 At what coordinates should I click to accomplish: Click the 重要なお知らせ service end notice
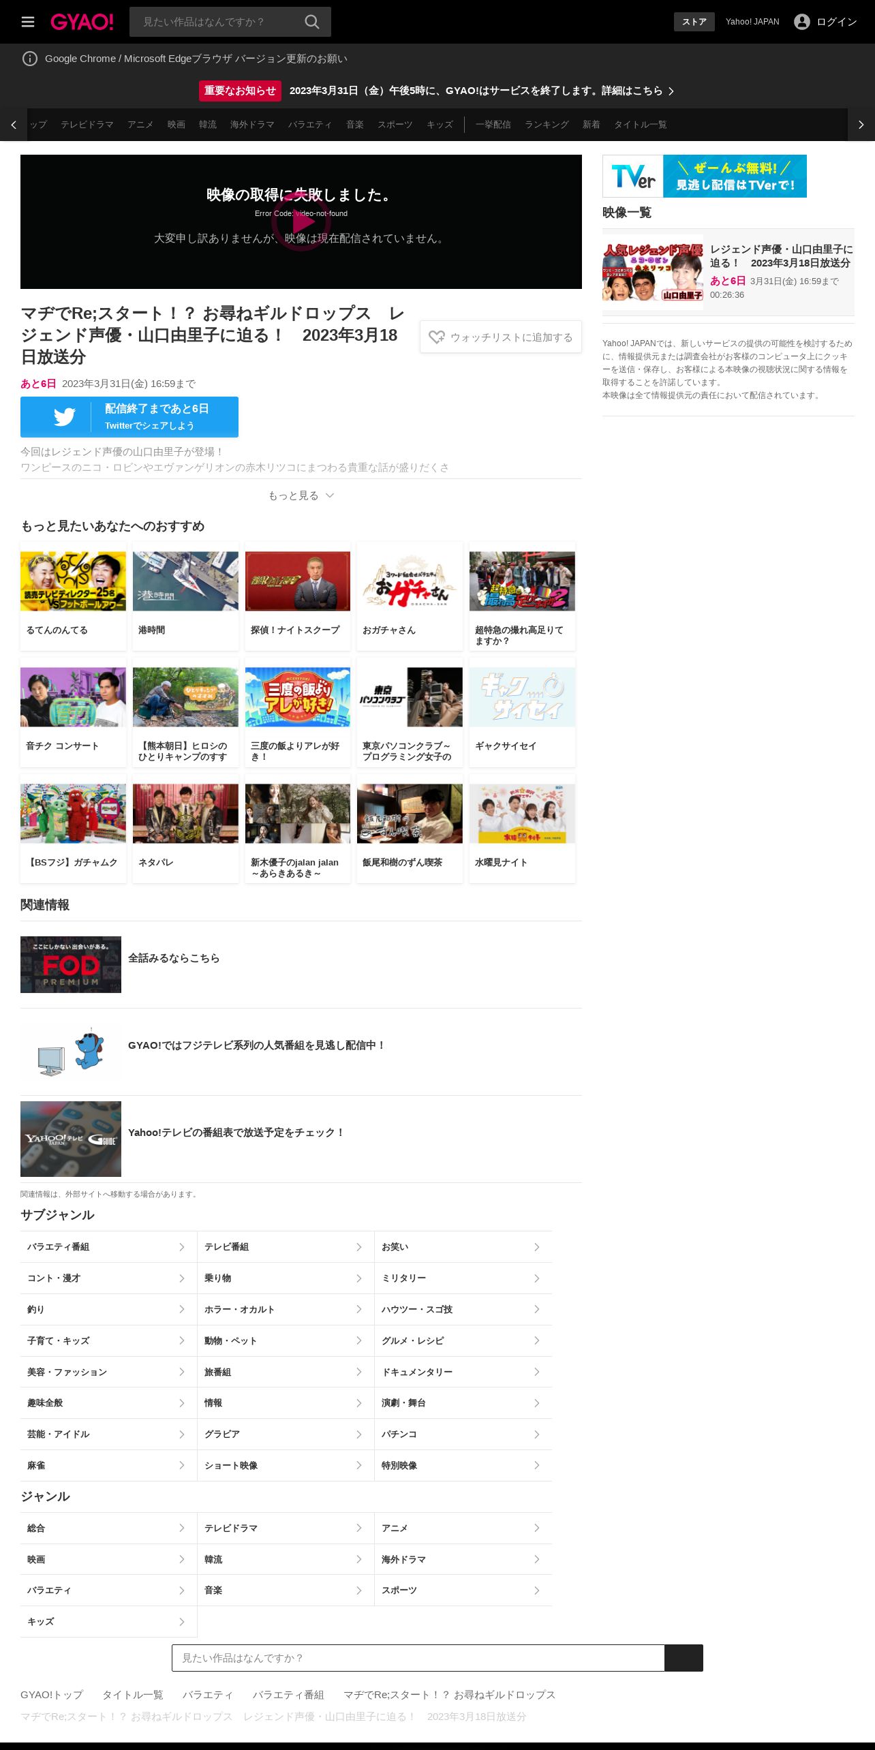tap(436, 91)
